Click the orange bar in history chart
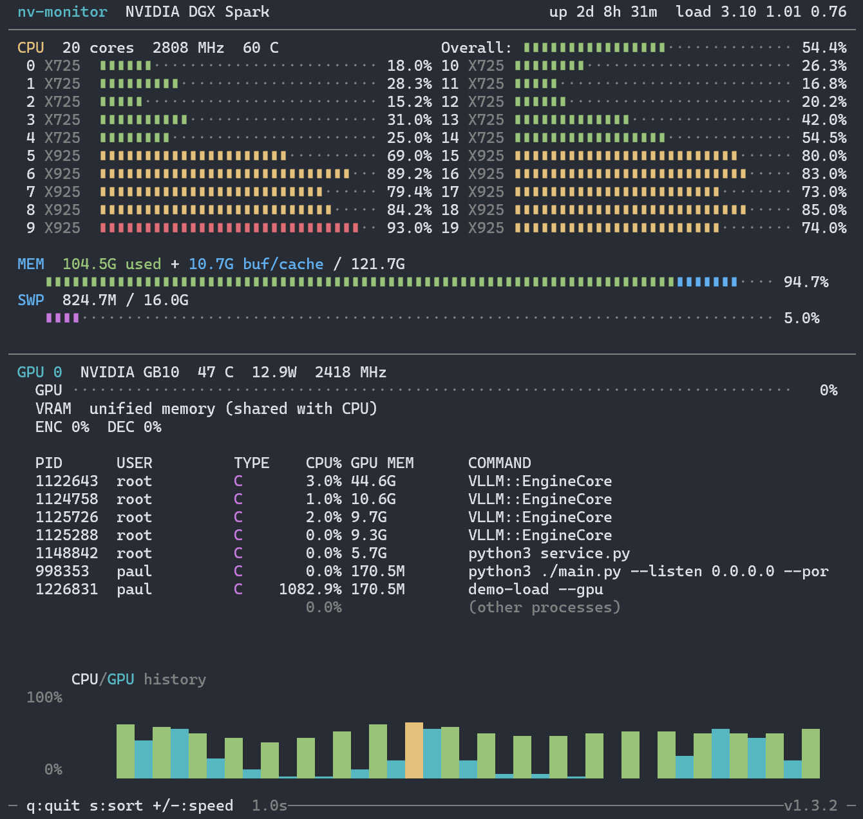 point(413,750)
